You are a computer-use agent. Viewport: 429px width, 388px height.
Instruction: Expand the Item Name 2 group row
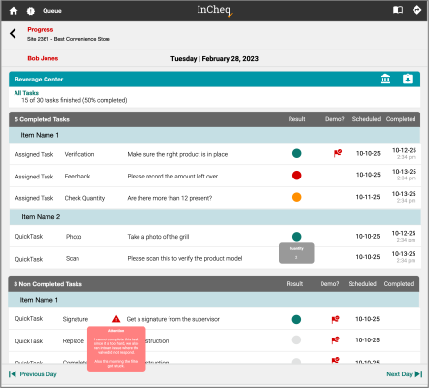tap(215, 217)
